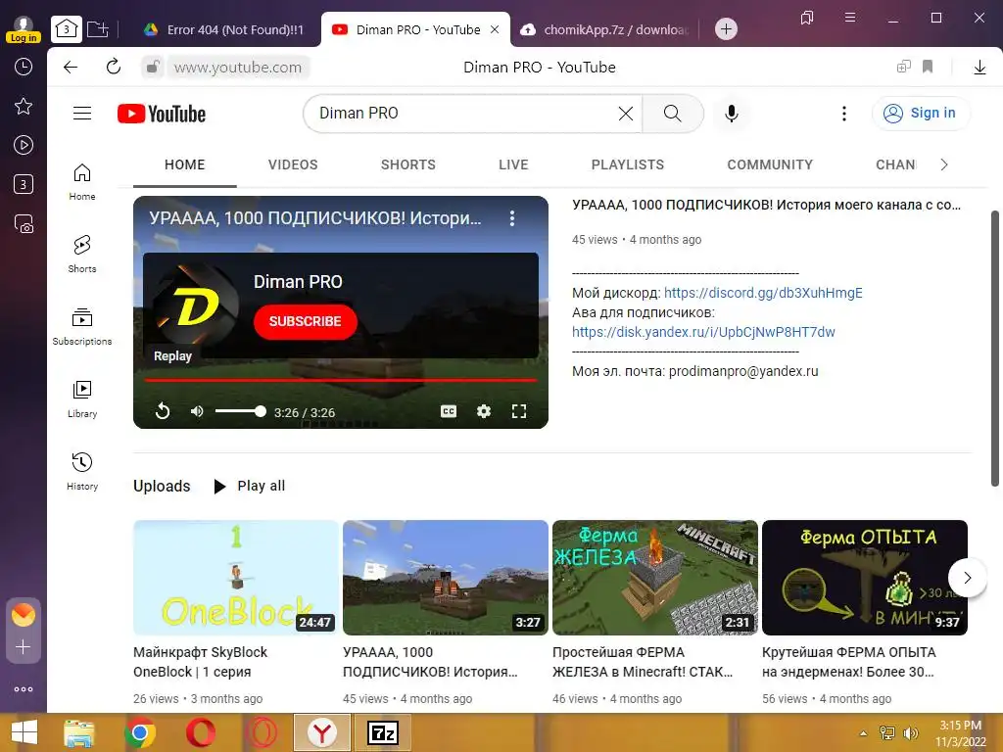1003x752 pixels.
Task: Open bookmarks star in sidebar
Action: coord(24,106)
